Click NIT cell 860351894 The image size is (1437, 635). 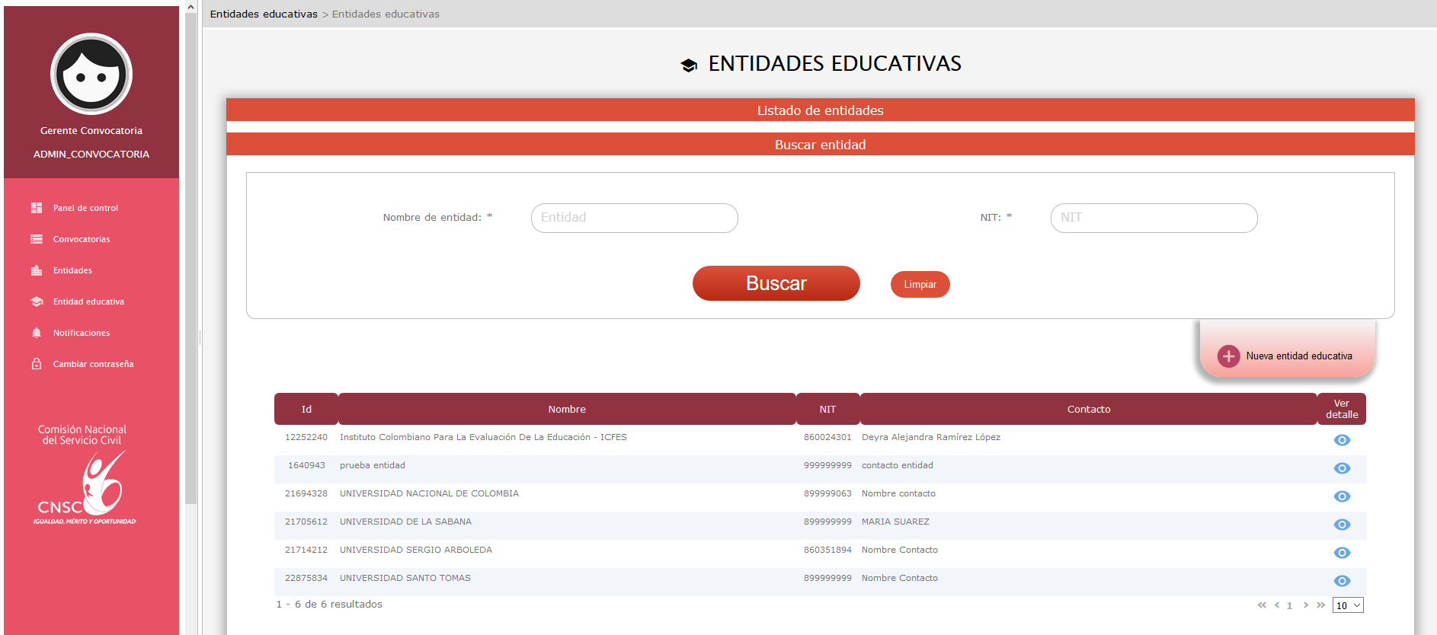coord(827,550)
